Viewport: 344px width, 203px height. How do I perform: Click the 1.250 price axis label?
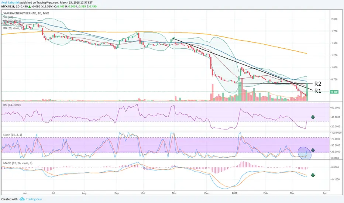click(334, 55)
